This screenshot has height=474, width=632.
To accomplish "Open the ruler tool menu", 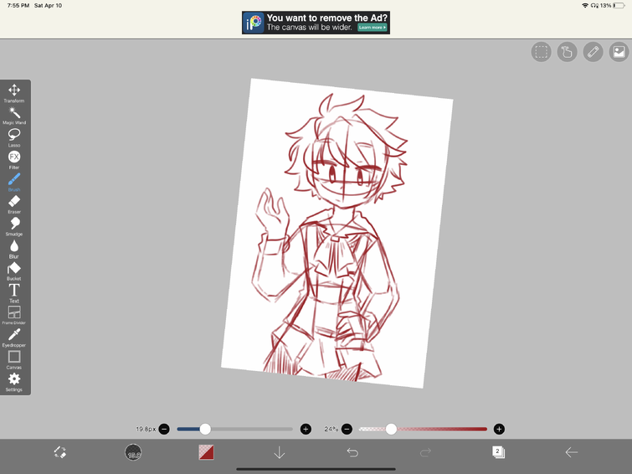I will click(x=593, y=52).
